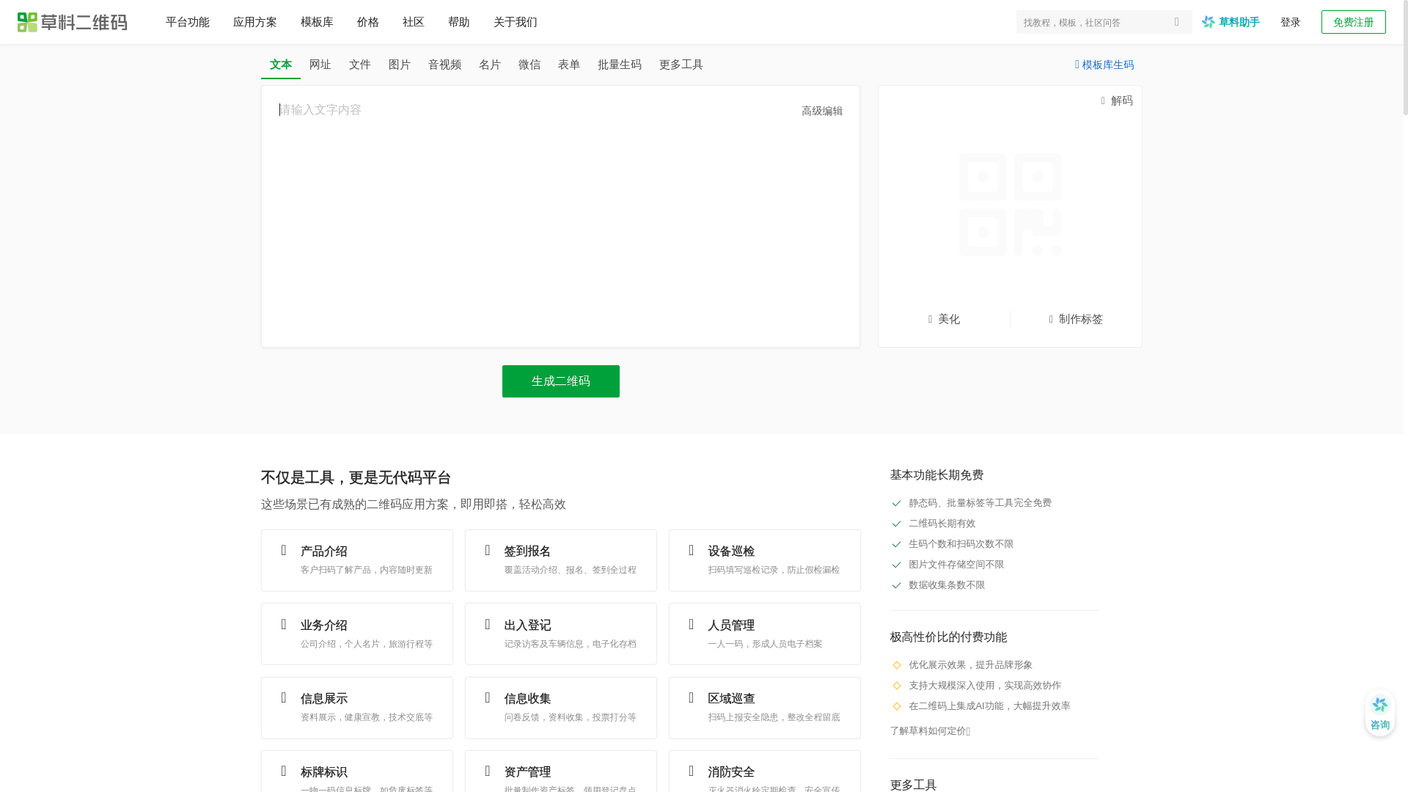Screen dimensions: 1408x792
Task: Click the 美化 beautify option
Action: coord(944,319)
